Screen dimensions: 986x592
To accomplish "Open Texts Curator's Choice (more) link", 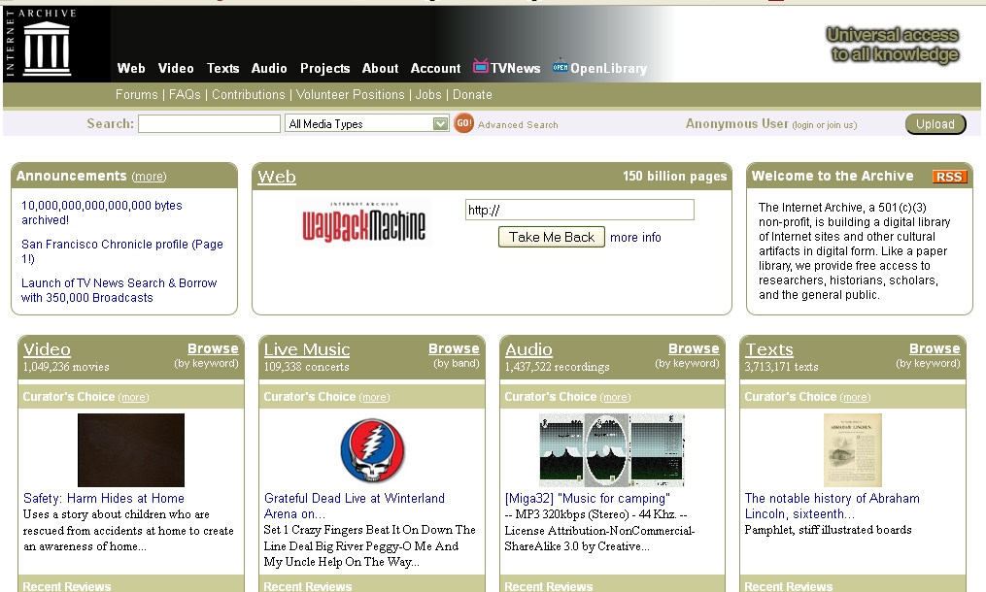I will point(855,397).
